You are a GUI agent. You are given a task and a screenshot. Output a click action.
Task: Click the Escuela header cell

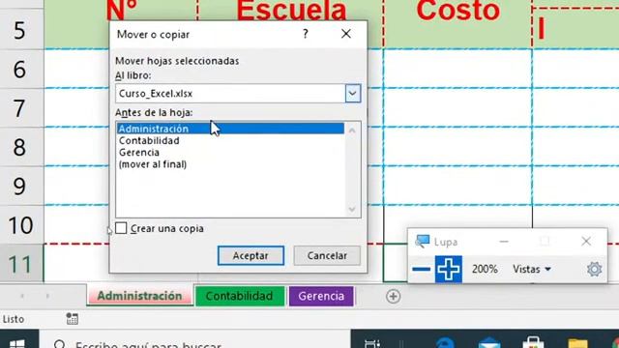click(290, 10)
